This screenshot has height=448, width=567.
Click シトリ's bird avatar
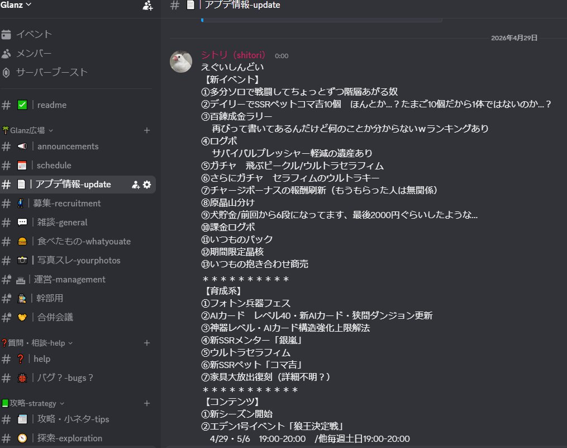[180, 62]
